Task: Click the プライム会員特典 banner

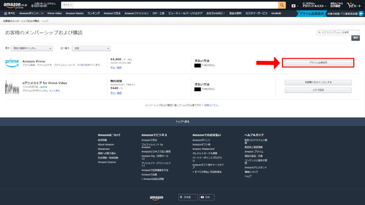Action: point(311,14)
